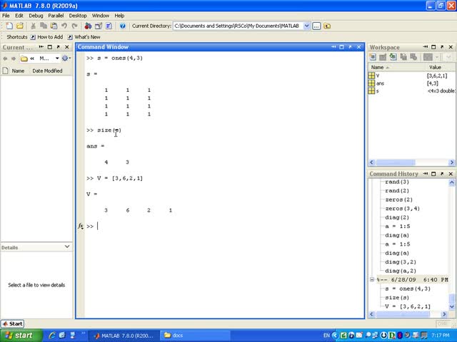Sort files by Name column header
Viewport: 457px width, 342px height.
click(x=18, y=71)
